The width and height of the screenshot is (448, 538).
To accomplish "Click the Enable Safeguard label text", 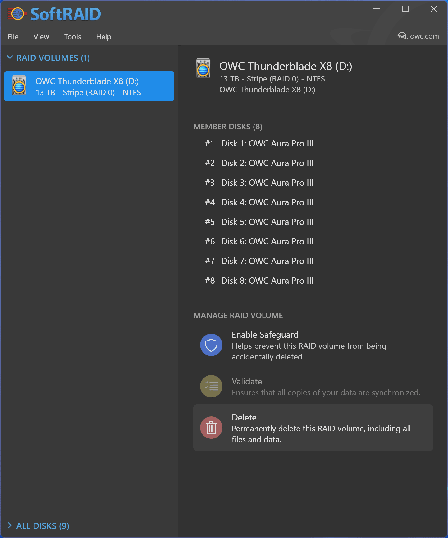I will pyautogui.click(x=265, y=335).
